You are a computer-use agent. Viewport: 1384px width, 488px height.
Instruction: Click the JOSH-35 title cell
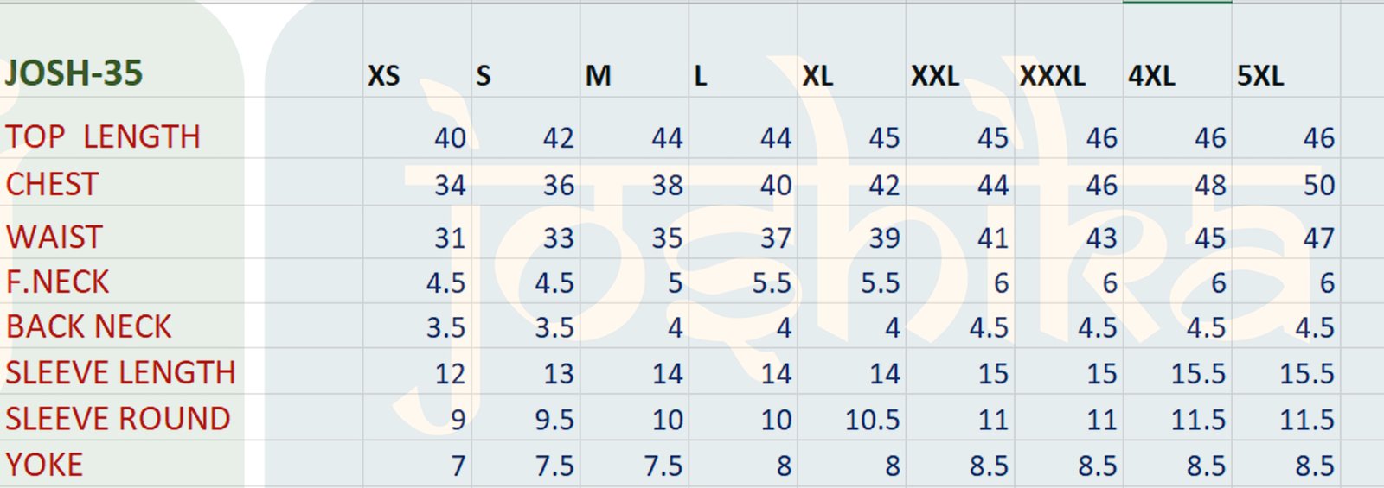point(74,73)
